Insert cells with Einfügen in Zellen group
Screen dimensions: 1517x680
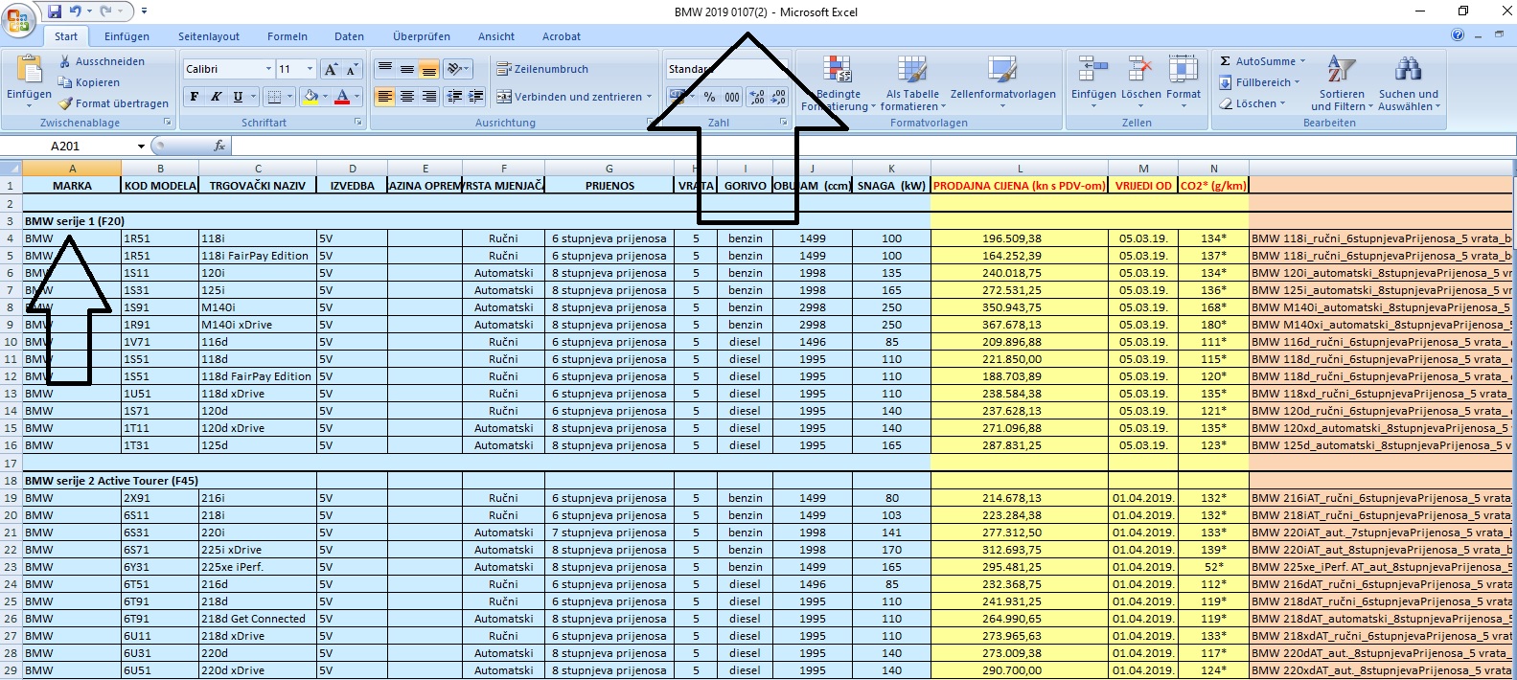pos(1093,79)
